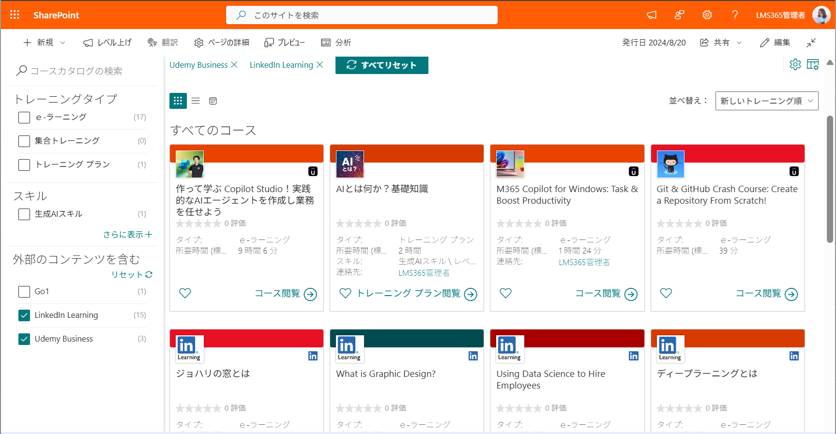The image size is (836, 434).
Task: Favorite the Git & GitHub course heart
Action: pos(666,293)
